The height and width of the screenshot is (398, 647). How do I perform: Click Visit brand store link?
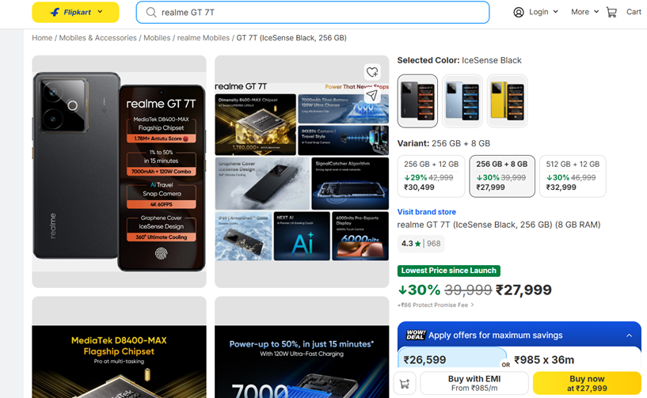[x=427, y=212]
